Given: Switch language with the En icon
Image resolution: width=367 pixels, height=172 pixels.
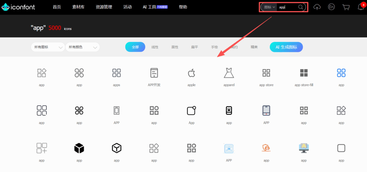Looking at the screenshot, I should (331, 7).
